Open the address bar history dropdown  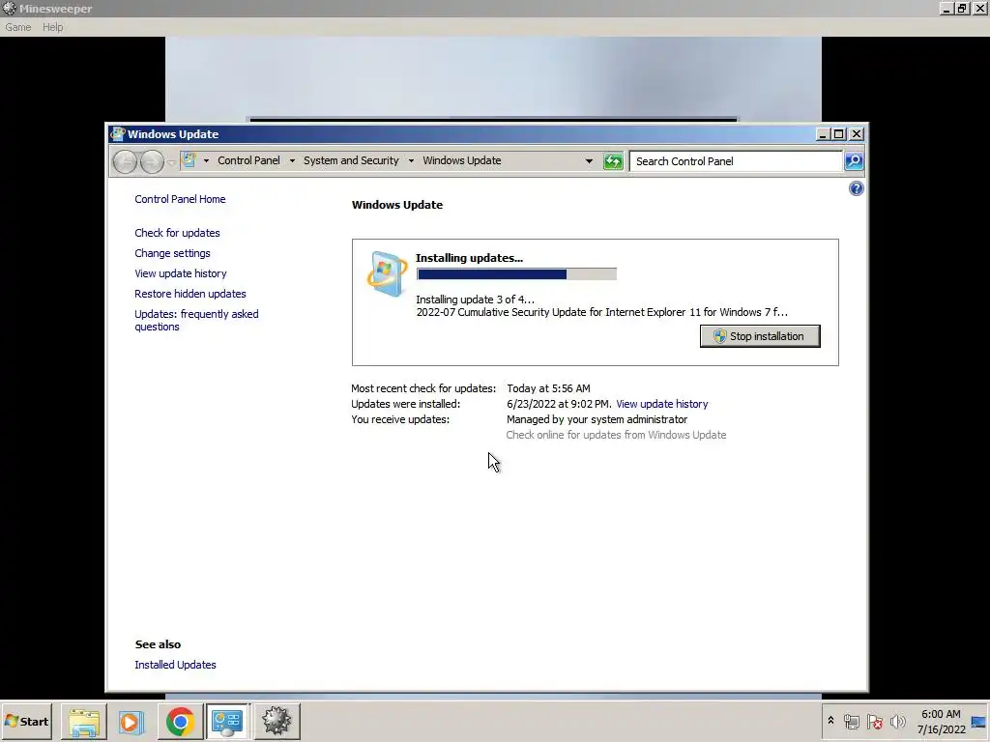pos(589,161)
